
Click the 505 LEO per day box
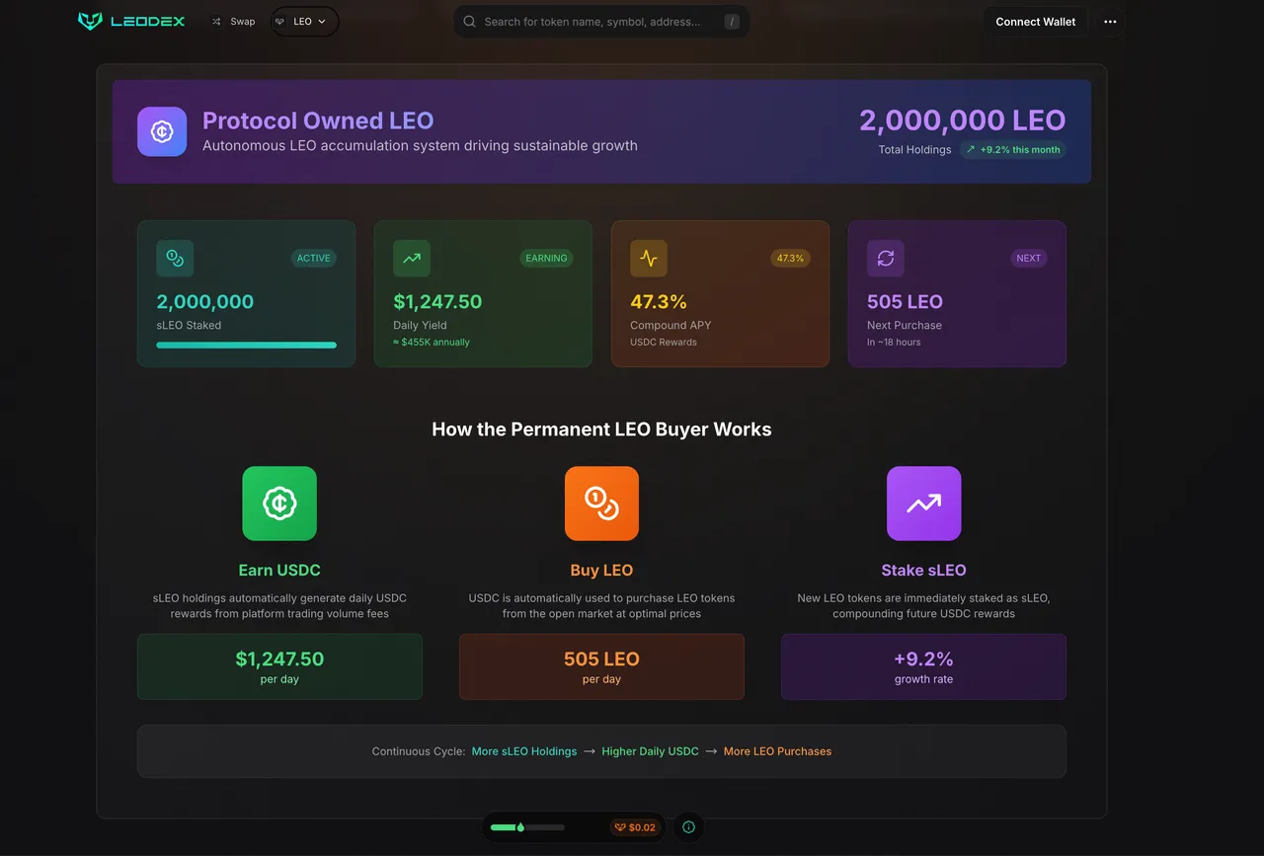tap(601, 666)
